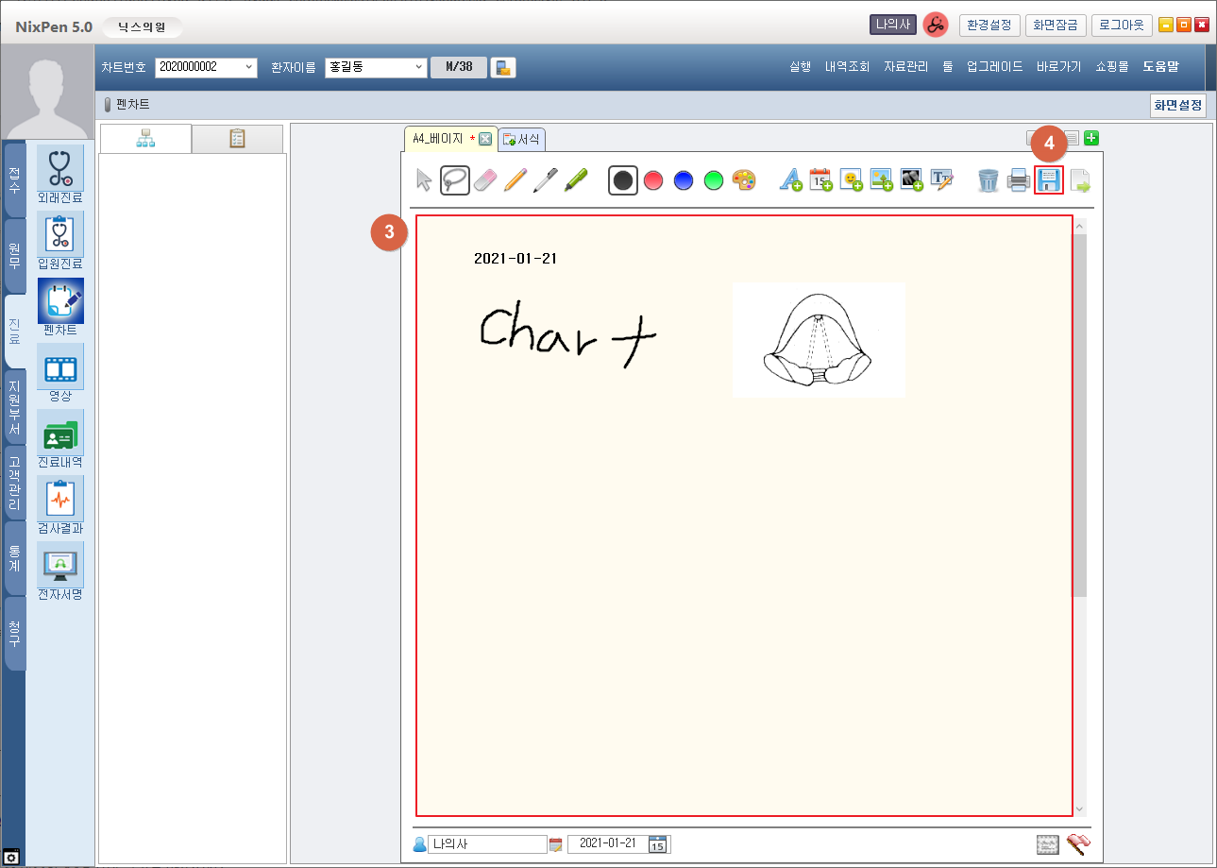Screen dimensions: 1217x868
Task: Open 진료내역 in the sidebar
Action: coord(60,439)
